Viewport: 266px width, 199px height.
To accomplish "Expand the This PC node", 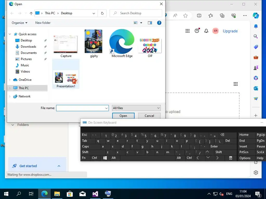I will [x=10, y=88].
